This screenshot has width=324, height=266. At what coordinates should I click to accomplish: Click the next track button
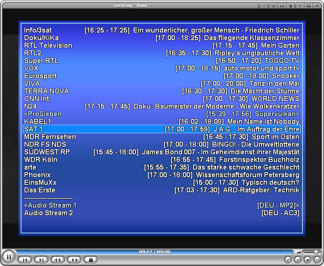[41, 260]
